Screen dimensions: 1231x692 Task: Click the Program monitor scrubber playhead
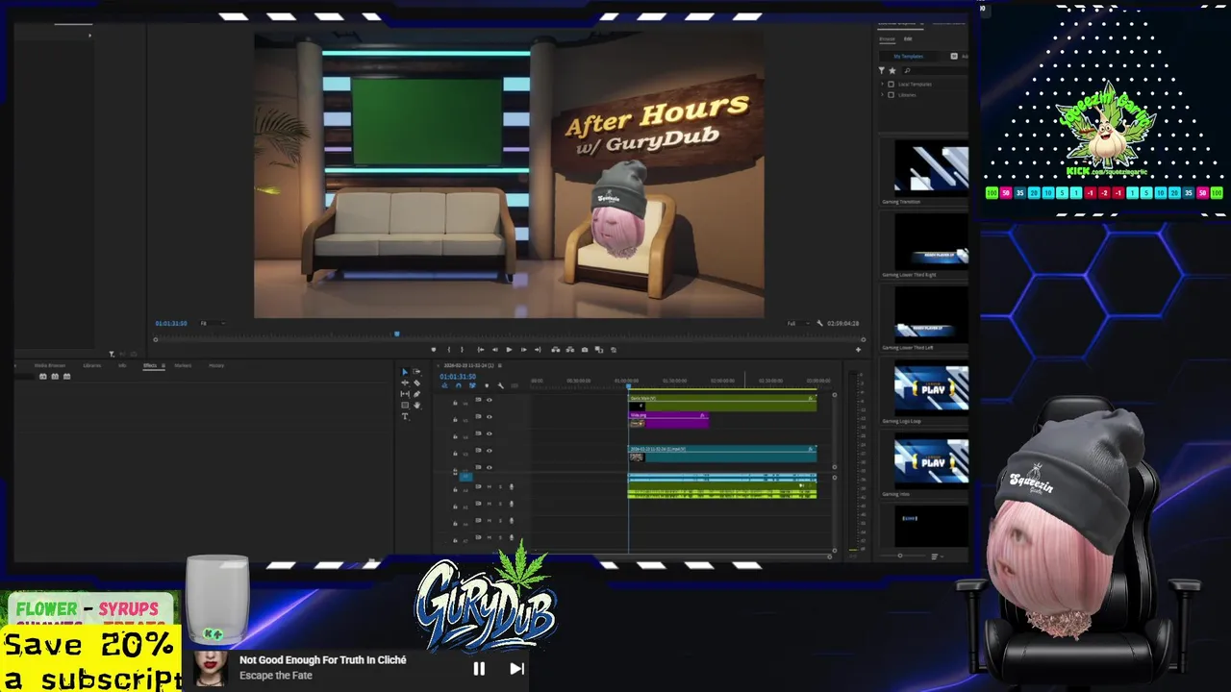coord(397,334)
